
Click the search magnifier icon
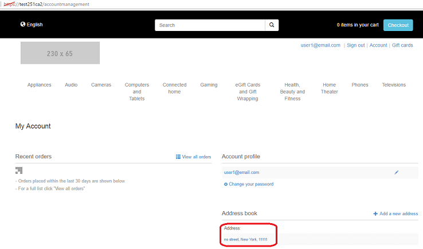272,25
